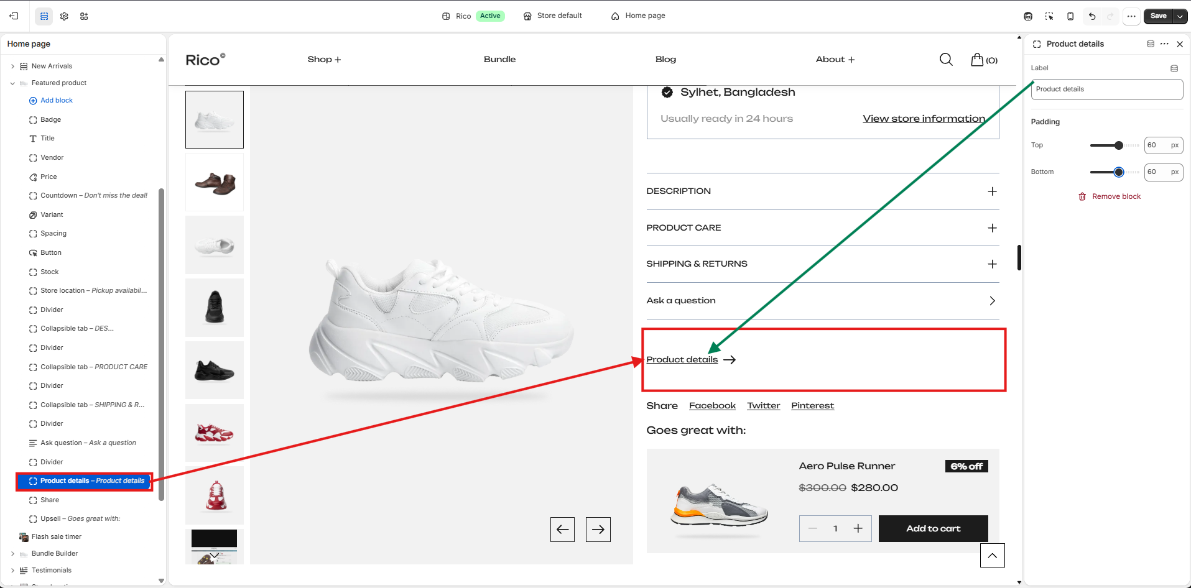Click the Redo arrow icon

(1110, 16)
